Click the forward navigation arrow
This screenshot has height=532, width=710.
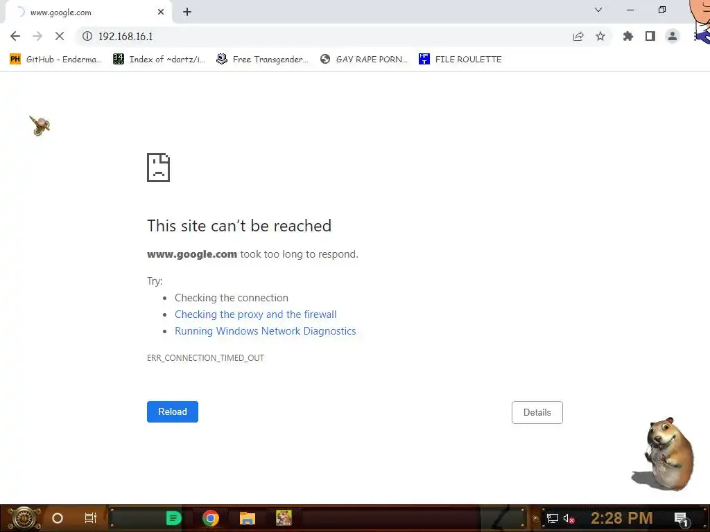click(x=37, y=36)
